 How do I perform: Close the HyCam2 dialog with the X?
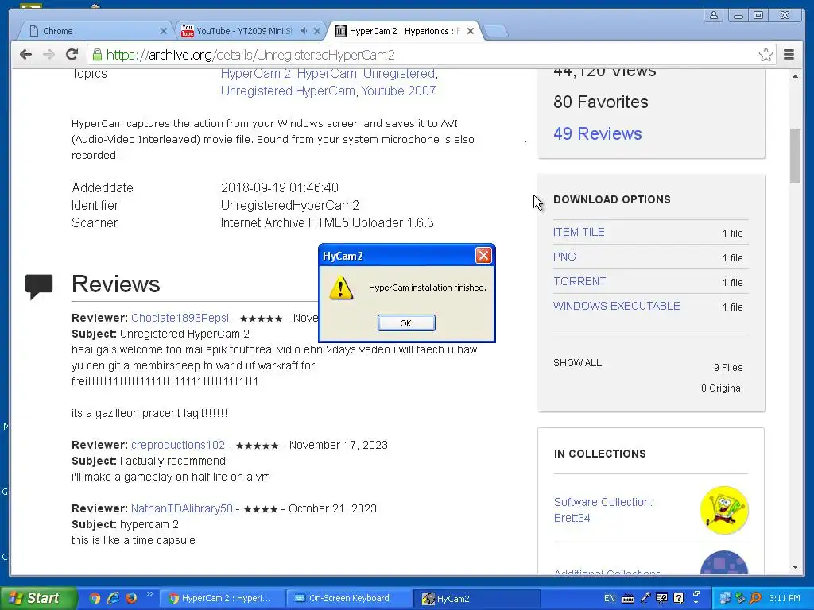pos(483,255)
